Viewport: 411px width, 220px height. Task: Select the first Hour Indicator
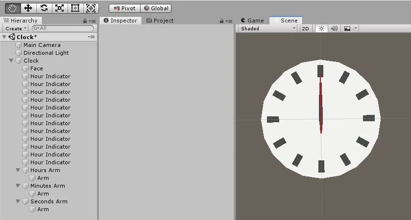50,76
